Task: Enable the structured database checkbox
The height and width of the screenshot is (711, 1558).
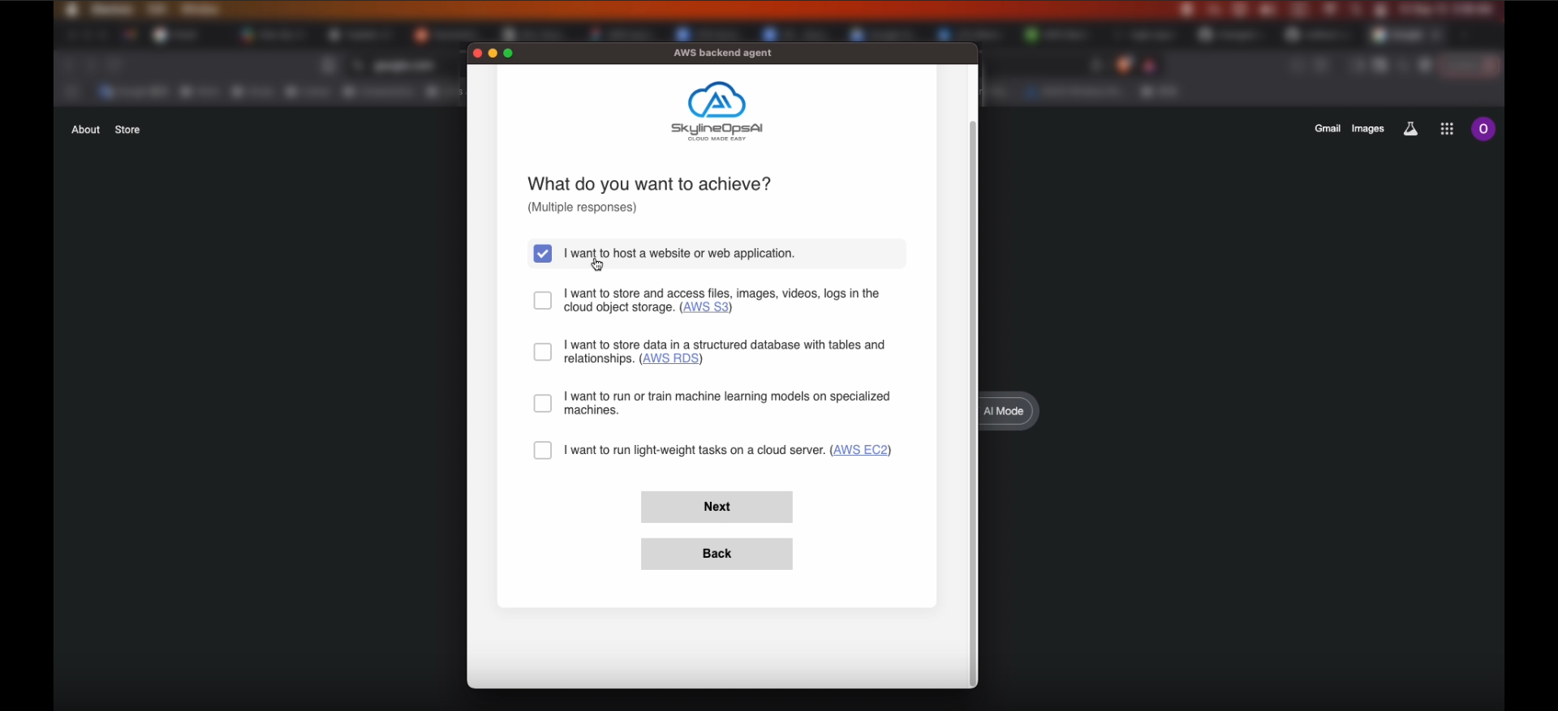Action: tap(543, 353)
